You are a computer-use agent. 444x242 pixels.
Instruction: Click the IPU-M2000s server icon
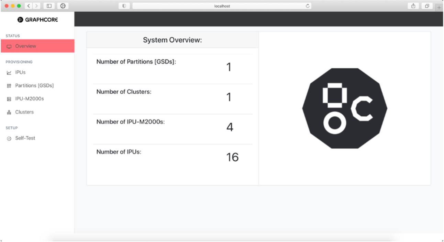click(x=9, y=99)
